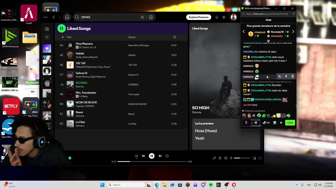Toggle the lyrics microphone icon

(214, 158)
